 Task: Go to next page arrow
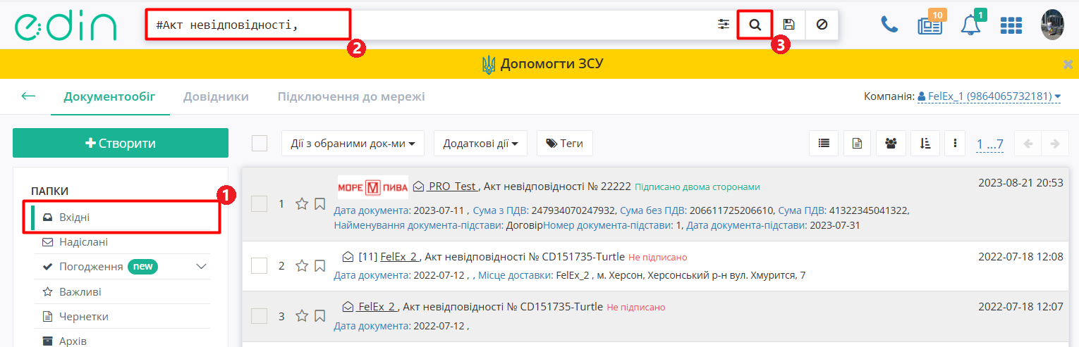pos(1054,144)
